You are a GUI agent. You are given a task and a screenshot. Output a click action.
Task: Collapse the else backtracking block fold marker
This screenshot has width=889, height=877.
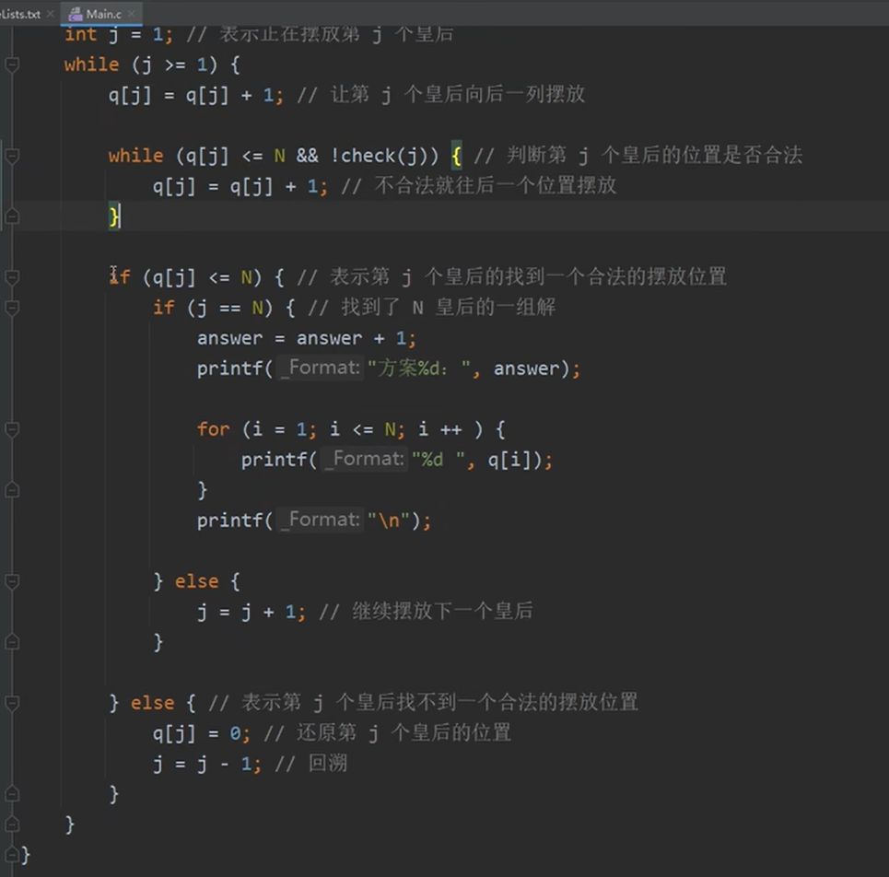pyautogui.click(x=10, y=702)
